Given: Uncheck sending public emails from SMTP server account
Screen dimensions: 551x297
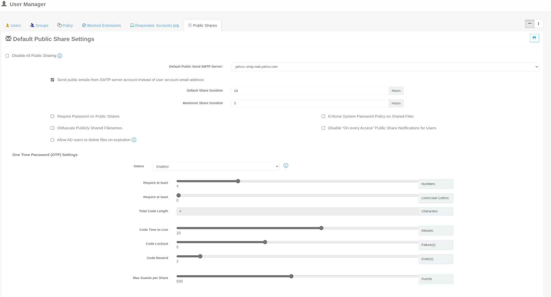Looking at the screenshot, I should click(x=52, y=80).
